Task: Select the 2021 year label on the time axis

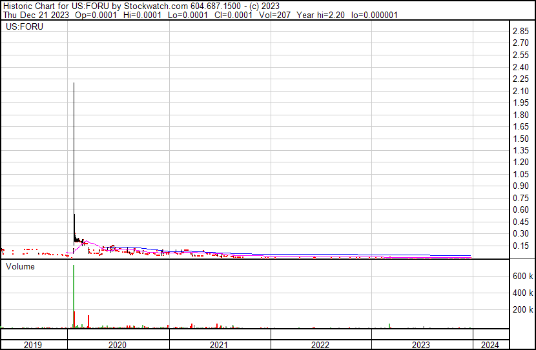Action: (219, 345)
